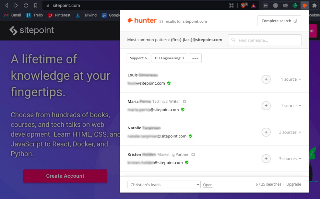Click verified shield next to Louis's email
320x199 pixels.
point(169,83)
